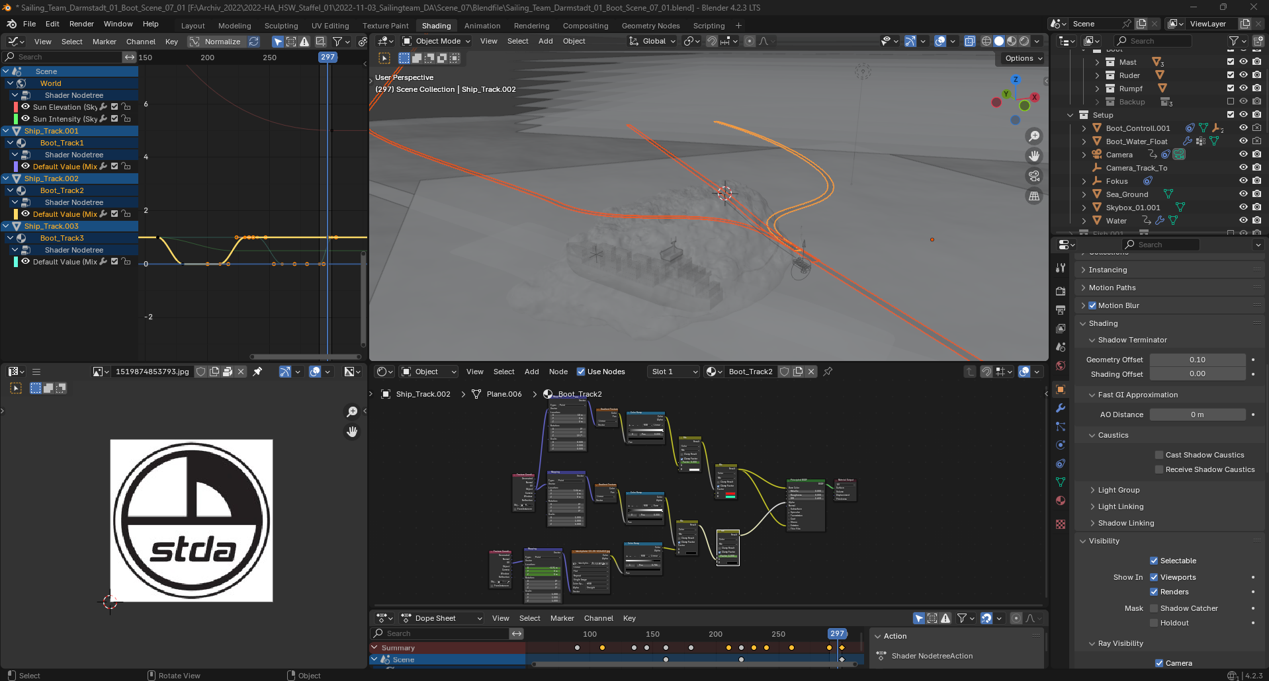Open the viewport Options dropdown
The height and width of the screenshot is (681, 1269).
pyautogui.click(x=1023, y=58)
